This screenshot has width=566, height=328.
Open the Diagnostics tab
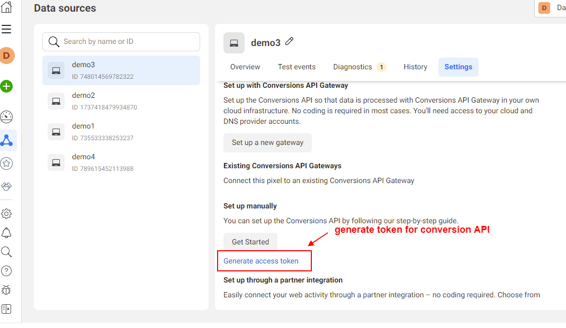[x=359, y=67]
